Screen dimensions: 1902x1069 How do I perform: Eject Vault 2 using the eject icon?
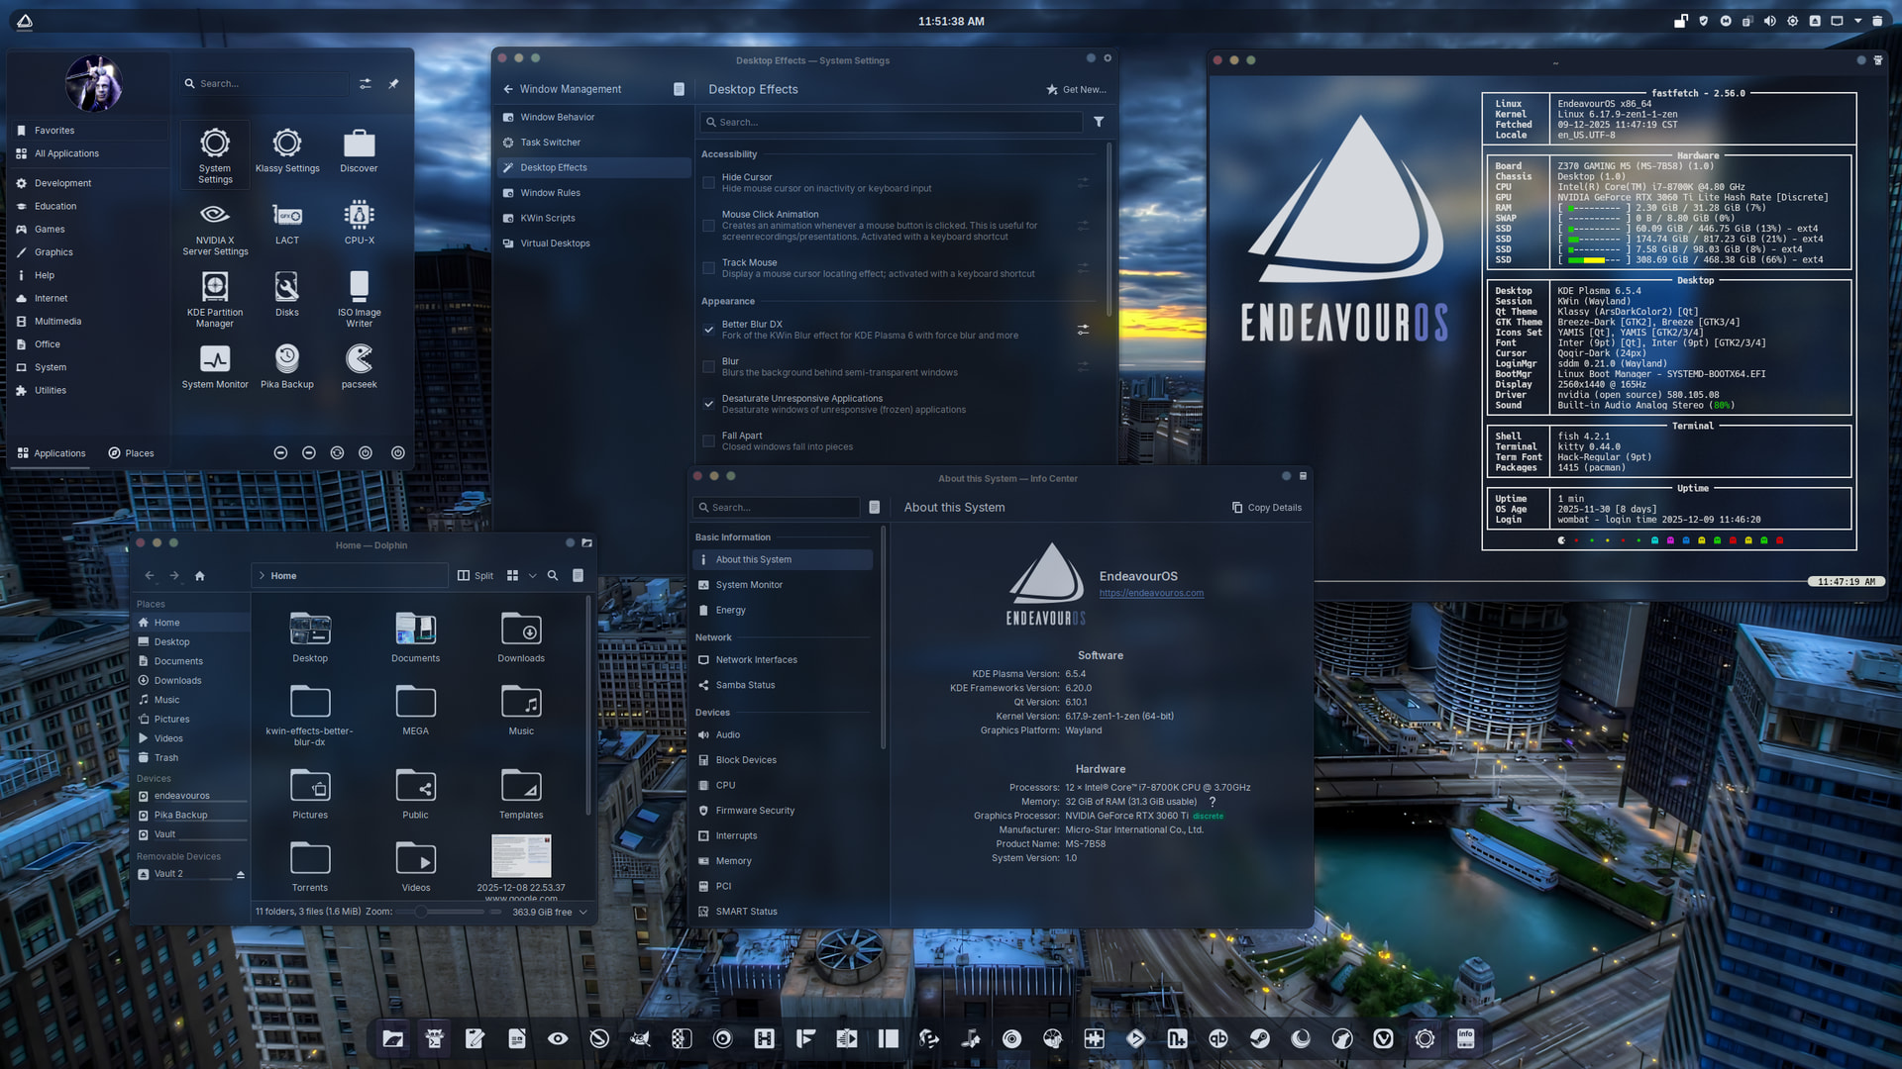pyautogui.click(x=241, y=875)
